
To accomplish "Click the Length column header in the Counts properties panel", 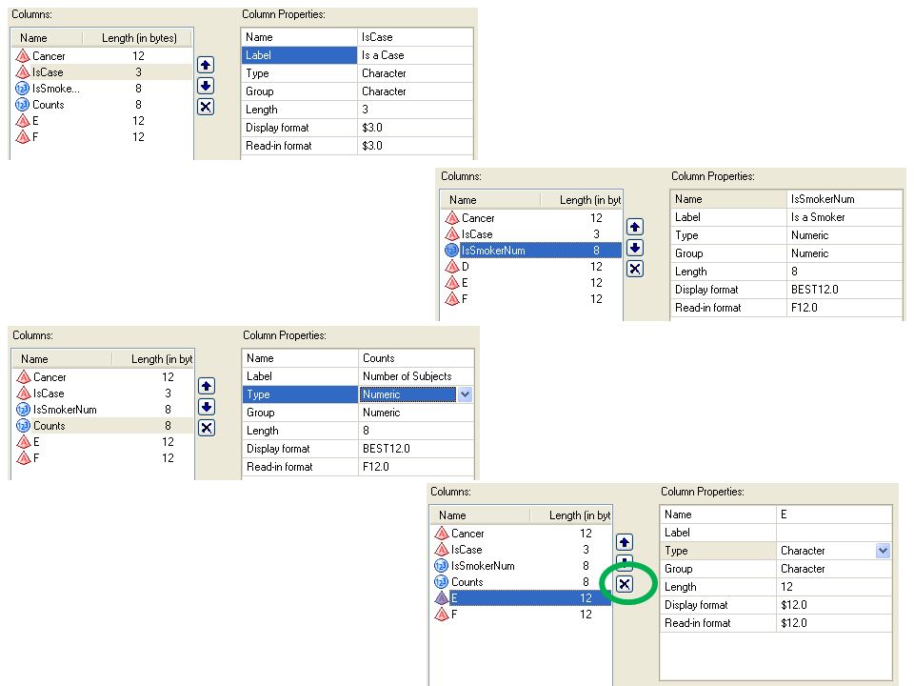I will coord(152,359).
